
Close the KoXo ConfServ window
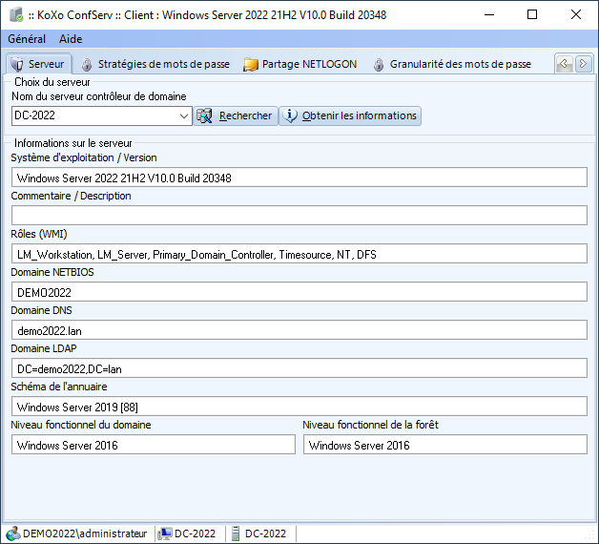(x=576, y=15)
